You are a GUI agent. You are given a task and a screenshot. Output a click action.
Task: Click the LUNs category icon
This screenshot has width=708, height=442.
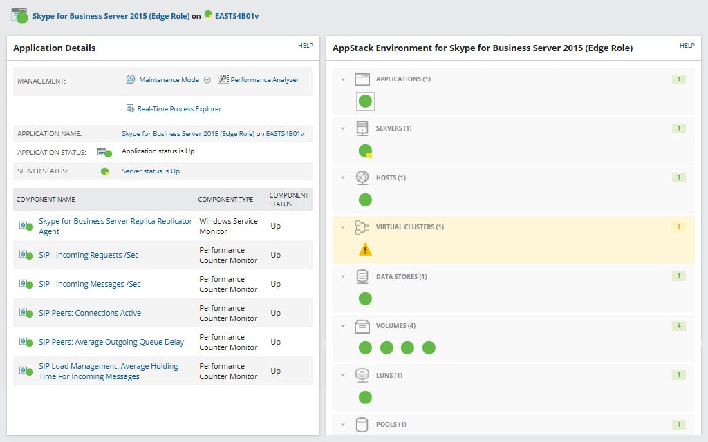coord(362,375)
